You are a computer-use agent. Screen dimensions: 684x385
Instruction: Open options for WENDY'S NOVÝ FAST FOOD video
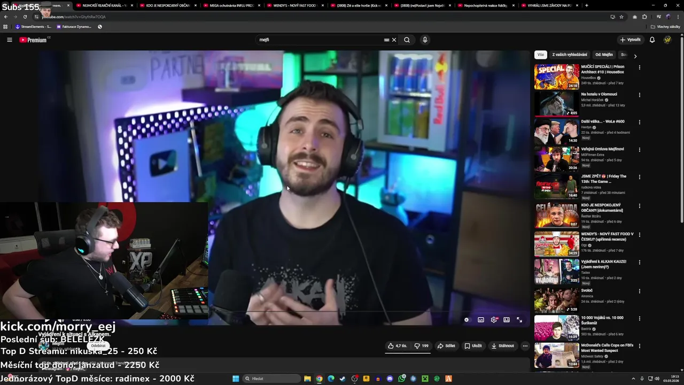click(639, 235)
